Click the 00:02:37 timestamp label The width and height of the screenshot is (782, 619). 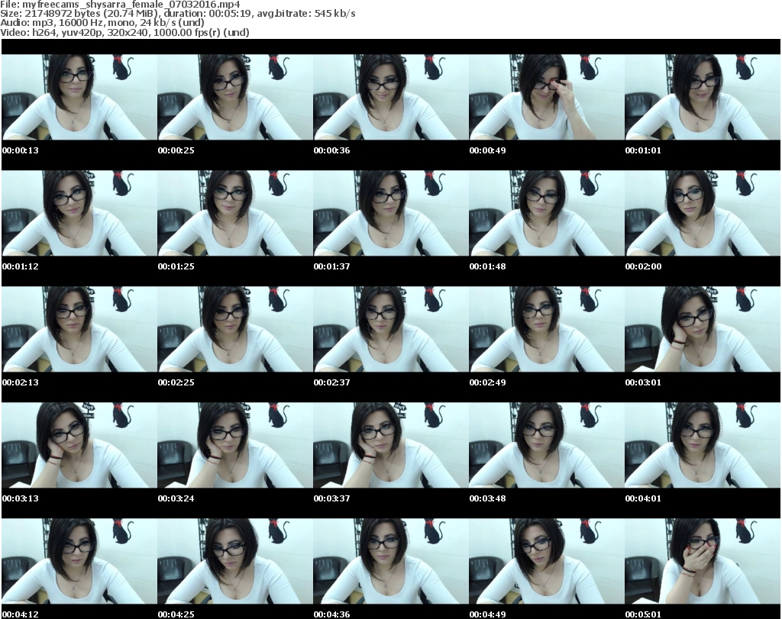[x=331, y=382]
